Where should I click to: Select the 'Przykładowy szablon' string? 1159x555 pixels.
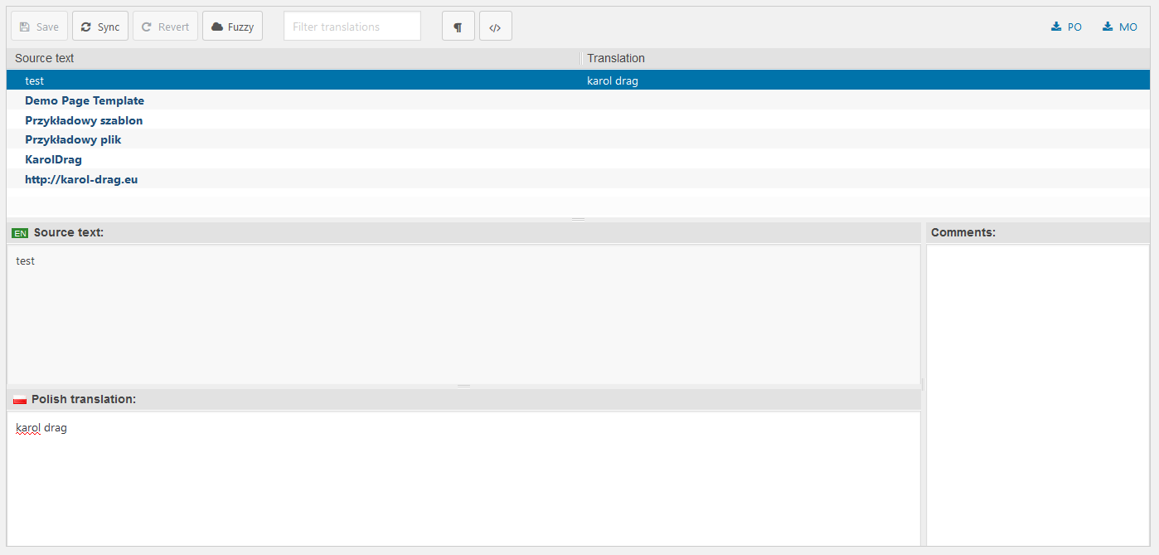click(84, 120)
